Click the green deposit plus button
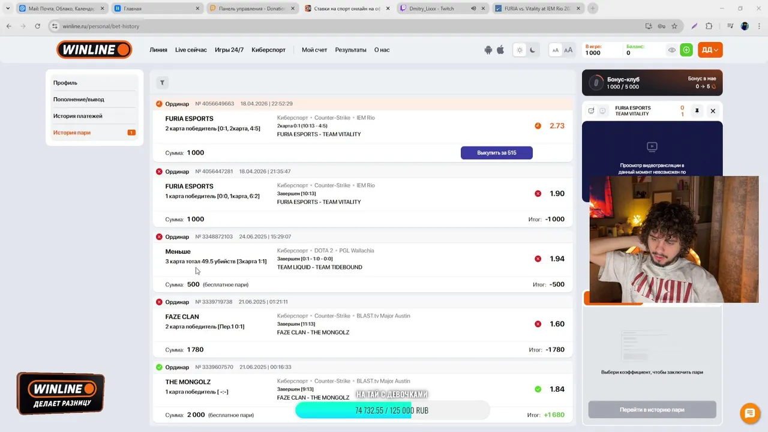Screen dimensions: 768x432 point(686,50)
